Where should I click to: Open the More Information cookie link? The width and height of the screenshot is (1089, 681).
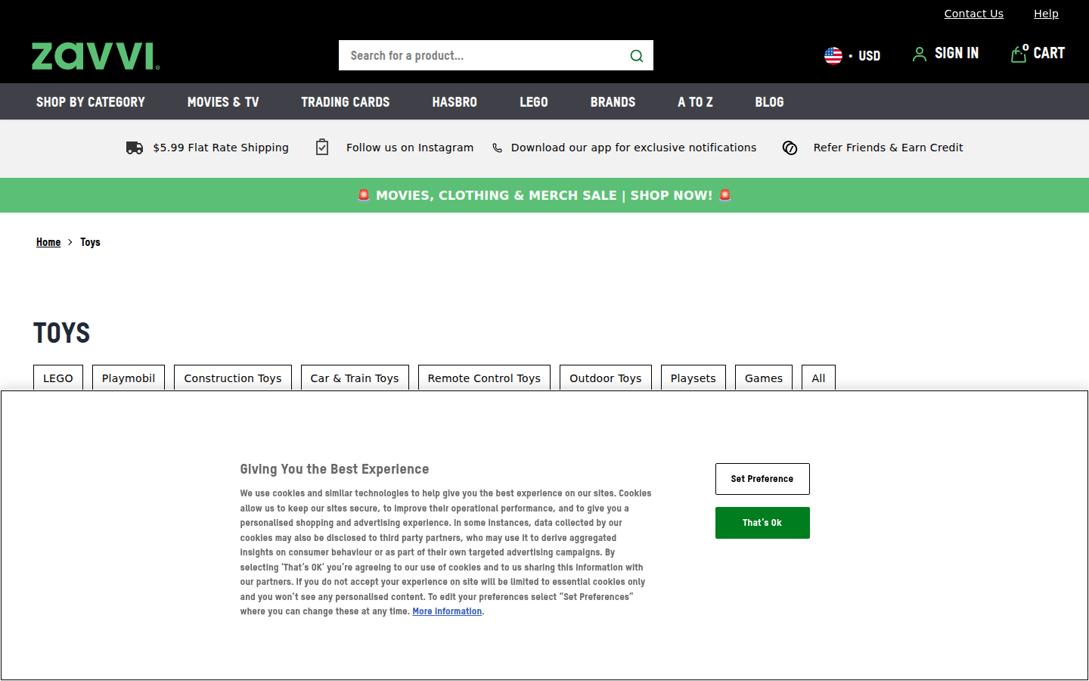coord(447,611)
